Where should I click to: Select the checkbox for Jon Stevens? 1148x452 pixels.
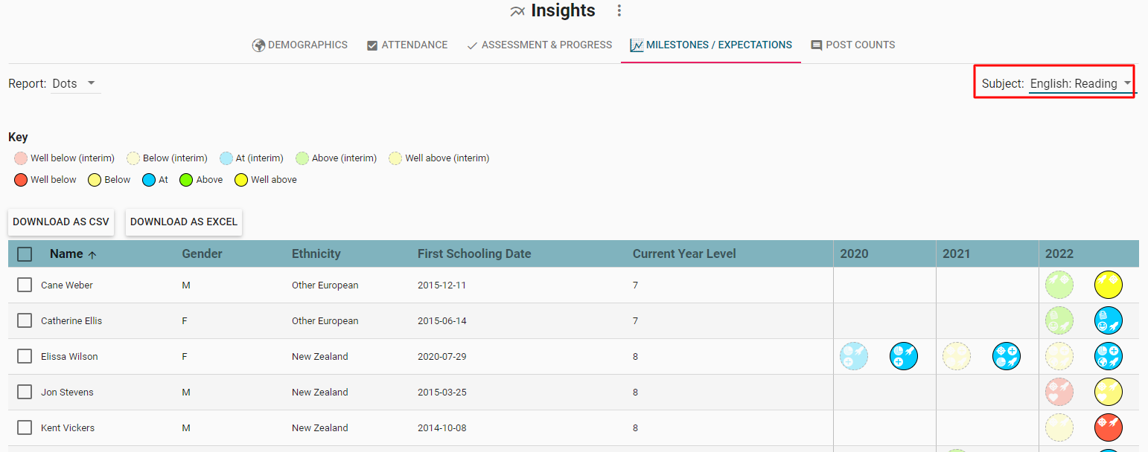point(25,392)
